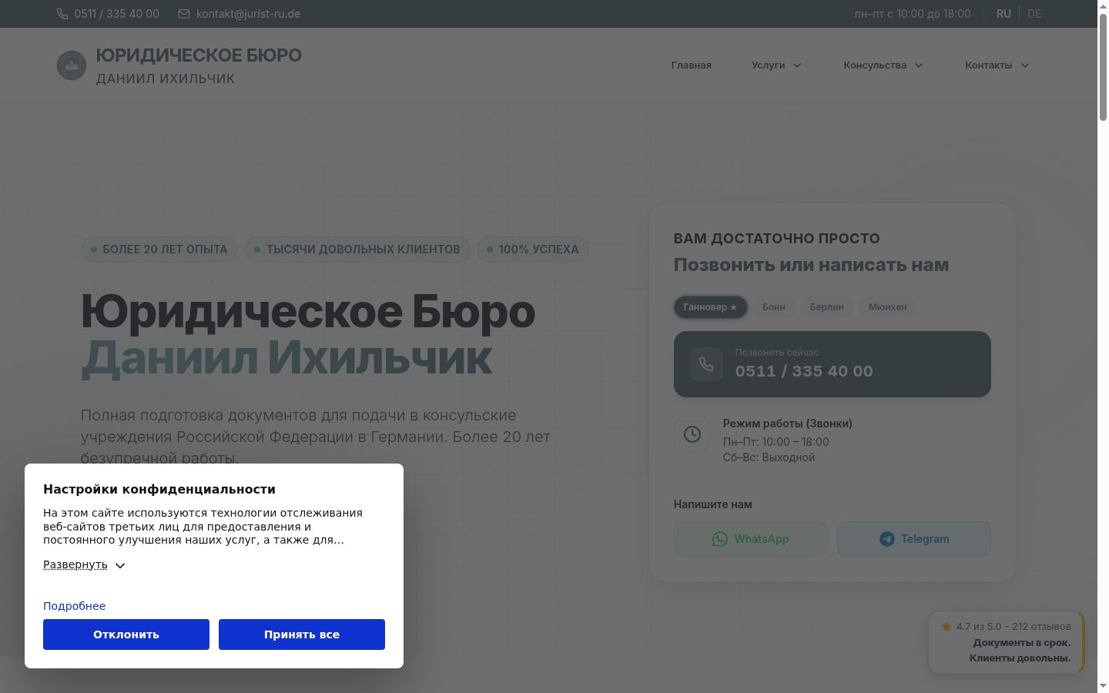Click the bureau logo emblem in header

click(x=72, y=65)
